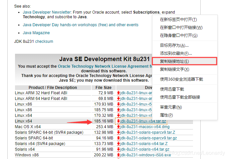Click the '94.16 MB' file size cell
This screenshot has width=228, height=159.
(x=105, y=138)
